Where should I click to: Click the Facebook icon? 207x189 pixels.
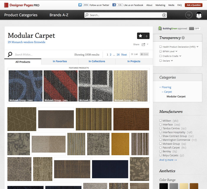[x=114, y=5]
